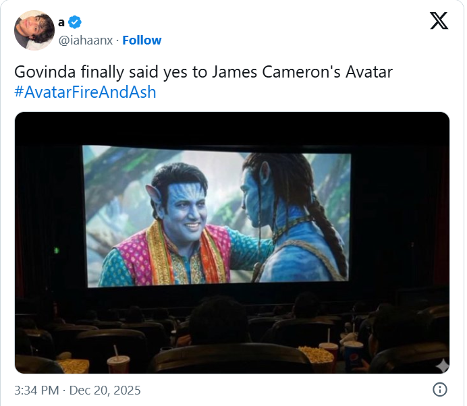
Task: Click the Pepsi cup in the photo
Action: coord(353,355)
